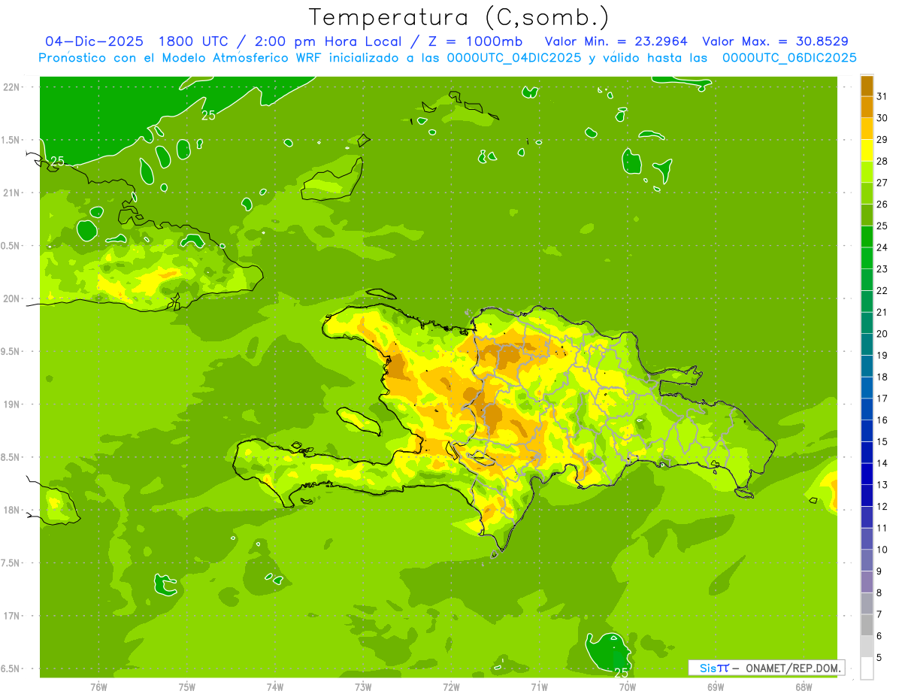
Task: Pick the white legend swatch below value 5
Action: (x=867, y=668)
